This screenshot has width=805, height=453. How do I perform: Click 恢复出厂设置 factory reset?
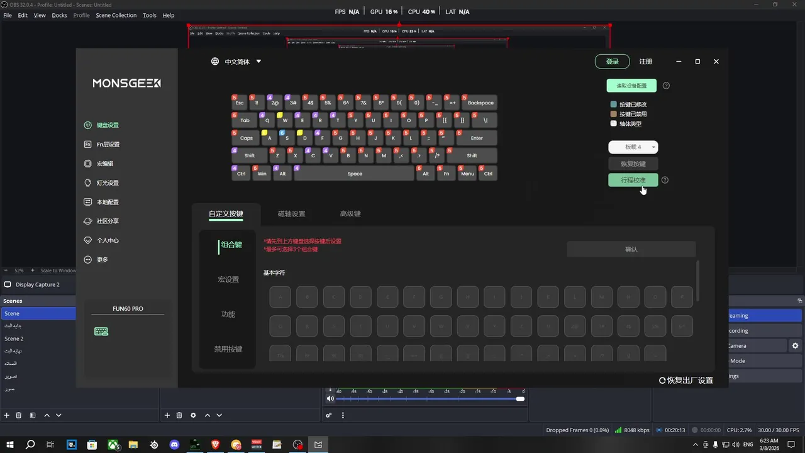(686, 381)
